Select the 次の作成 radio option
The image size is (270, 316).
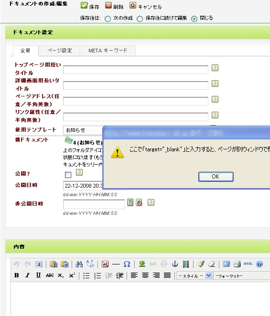[108, 19]
